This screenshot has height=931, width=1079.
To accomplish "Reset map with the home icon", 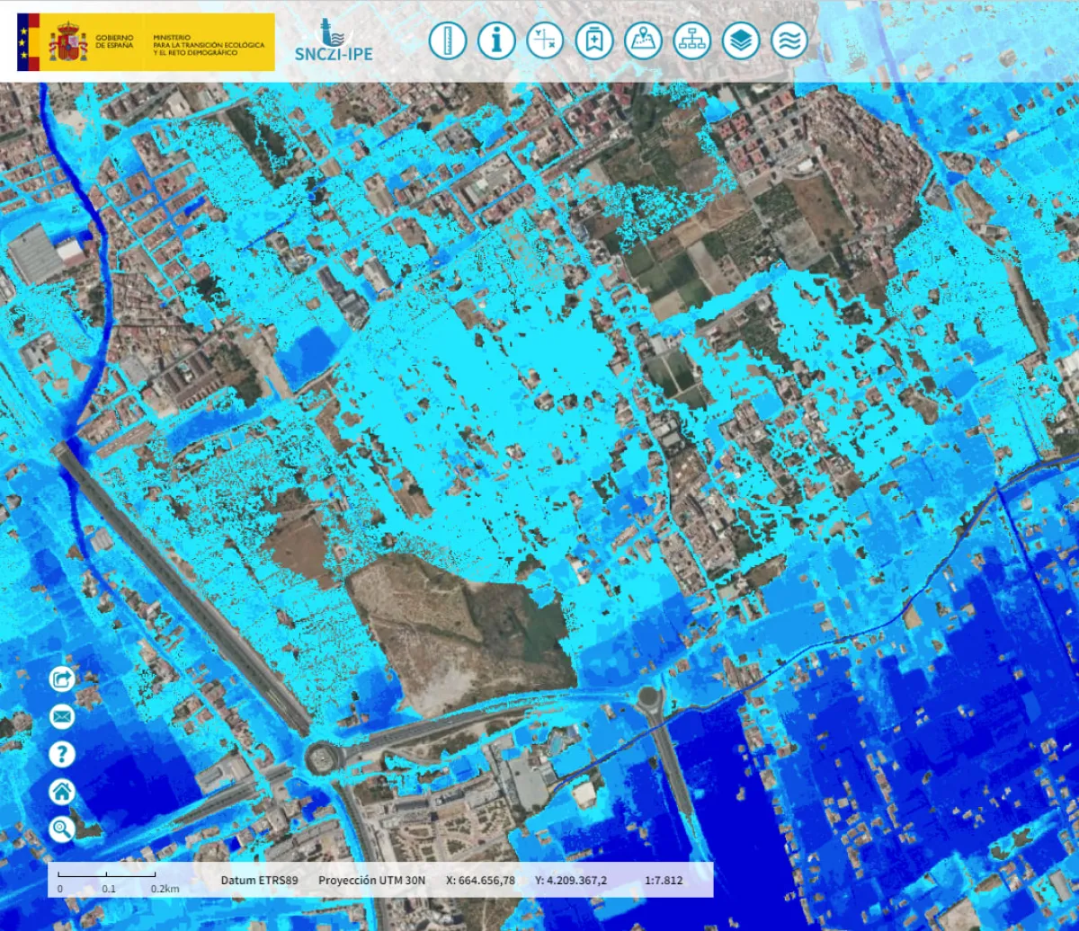I will click(x=62, y=792).
